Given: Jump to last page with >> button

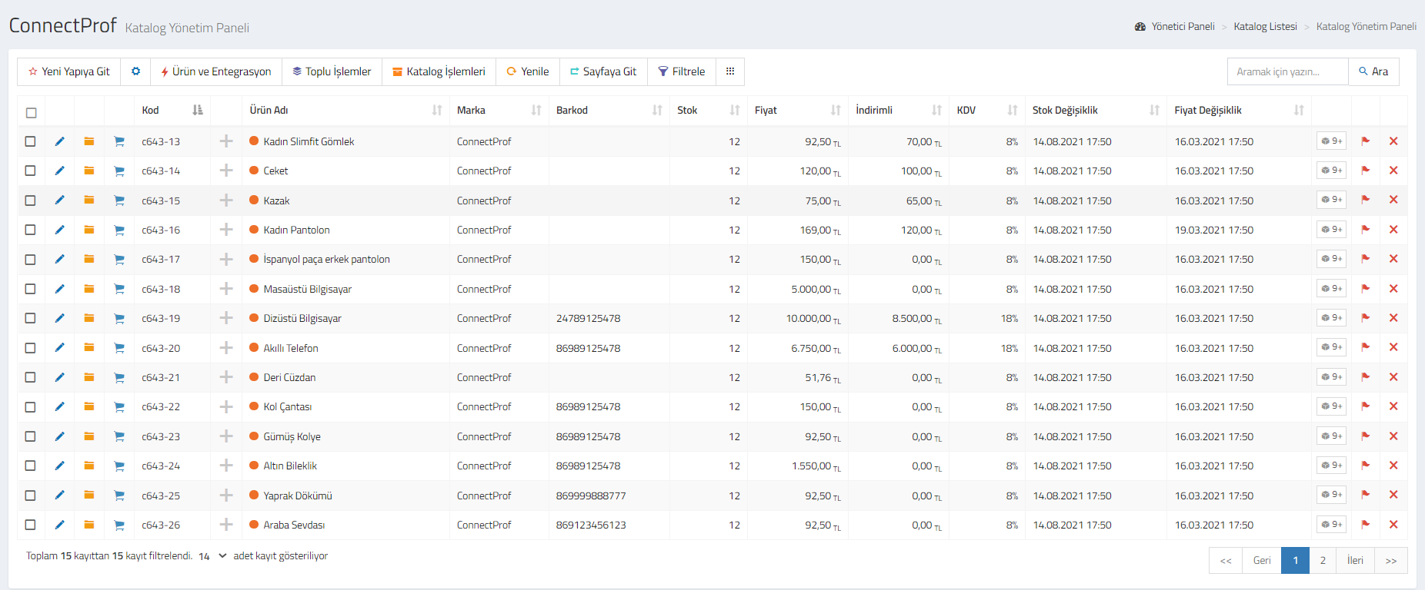Looking at the screenshot, I should tap(1391, 560).
